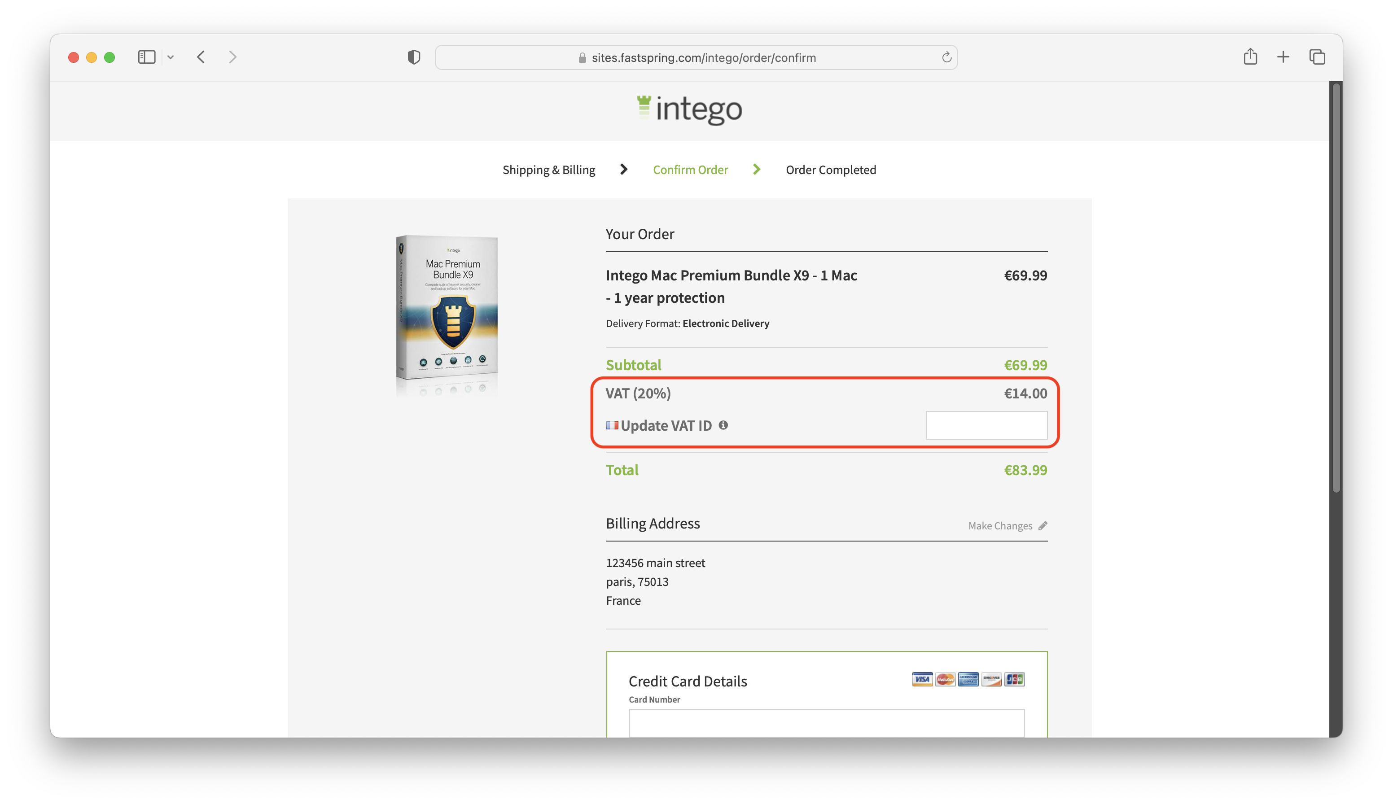The image size is (1393, 804).
Task: Click the Visa card icon
Action: (x=922, y=679)
